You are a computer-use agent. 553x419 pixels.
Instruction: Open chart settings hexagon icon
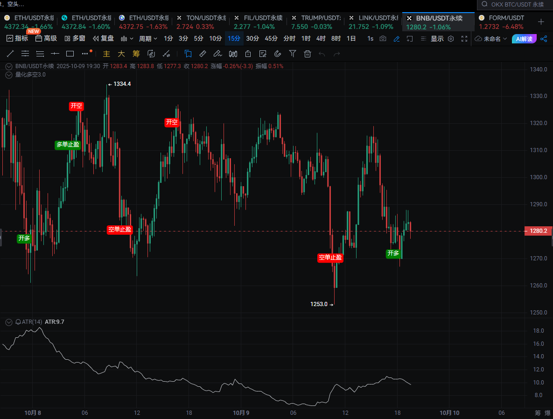(451, 39)
